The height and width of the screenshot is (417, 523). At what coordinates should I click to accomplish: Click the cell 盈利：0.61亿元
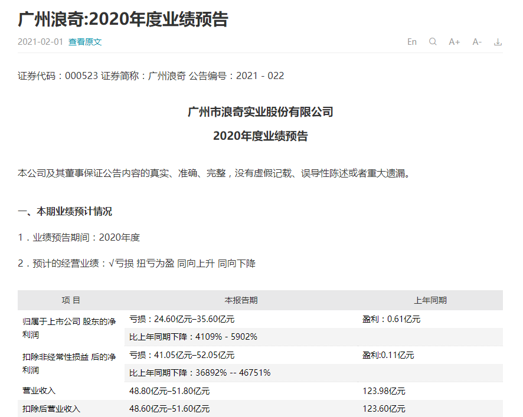391,319
